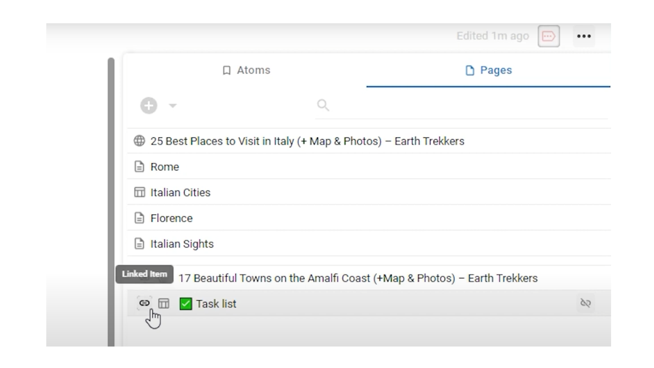The width and height of the screenshot is (654, 368).
Task: Open 17 Beautiful Towns on the Amalfi Coast
Action: pyautogui.click(x=358, y=278)
